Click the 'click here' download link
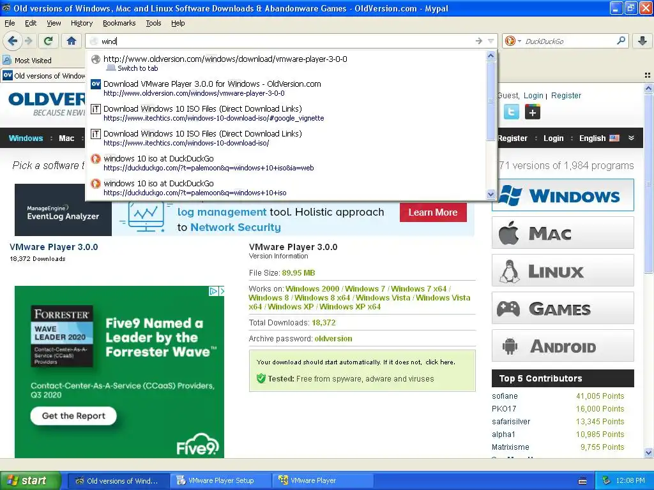 tap(439, 362)
